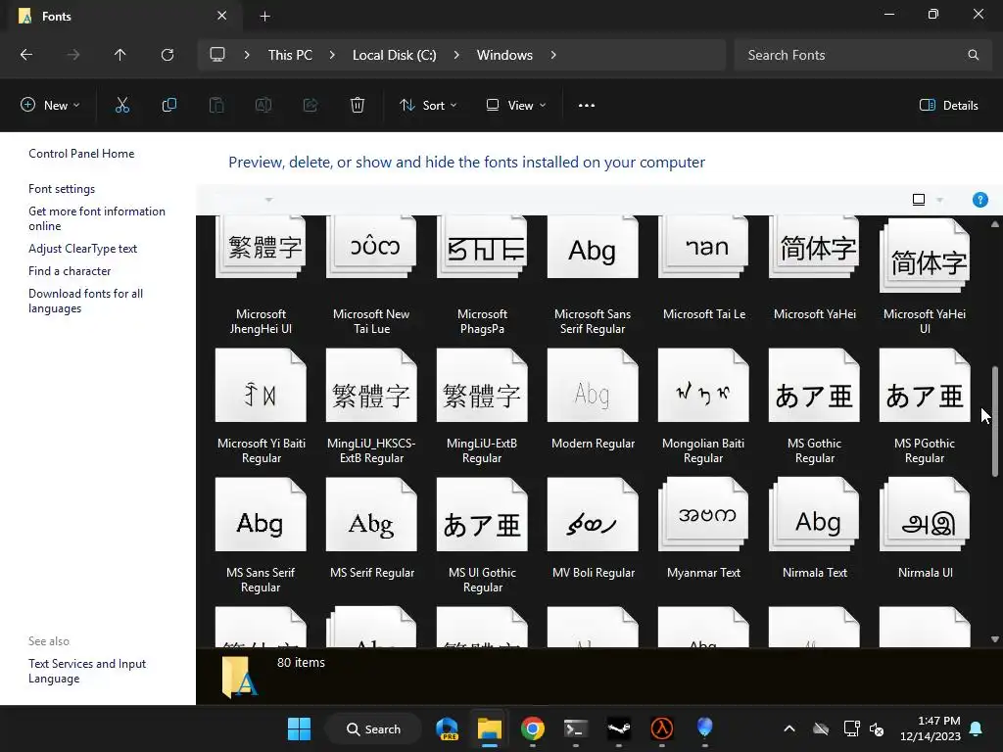1003x752 pixels.
Task: Select MingLiU-ExtB Regular font
Action: click(x=482, y=406)
